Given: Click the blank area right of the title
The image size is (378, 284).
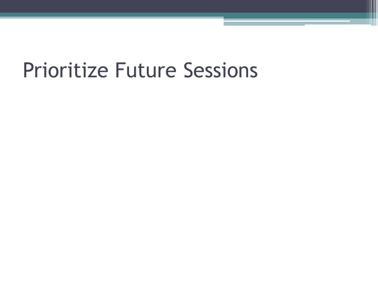Looking at the screenshot, I should tap(313, 70).
